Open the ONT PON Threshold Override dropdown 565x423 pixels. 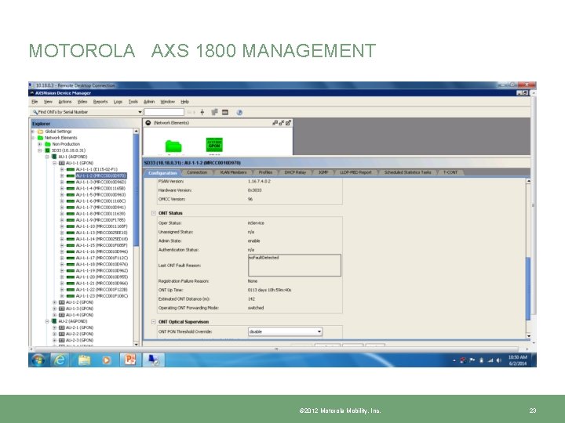pos(319,331)
